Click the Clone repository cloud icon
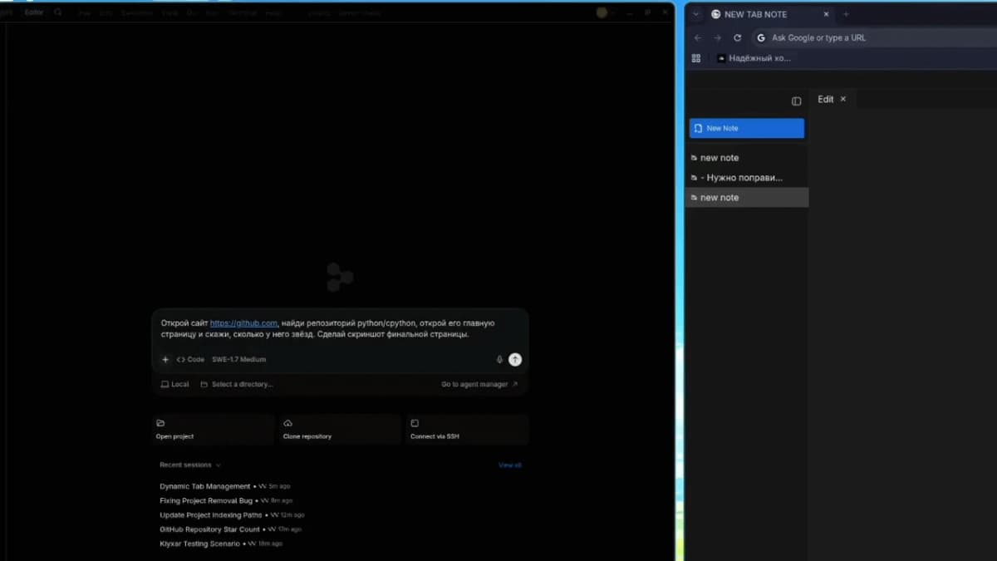The height and width of the screenshot is (561, 997). coord(287,423)
